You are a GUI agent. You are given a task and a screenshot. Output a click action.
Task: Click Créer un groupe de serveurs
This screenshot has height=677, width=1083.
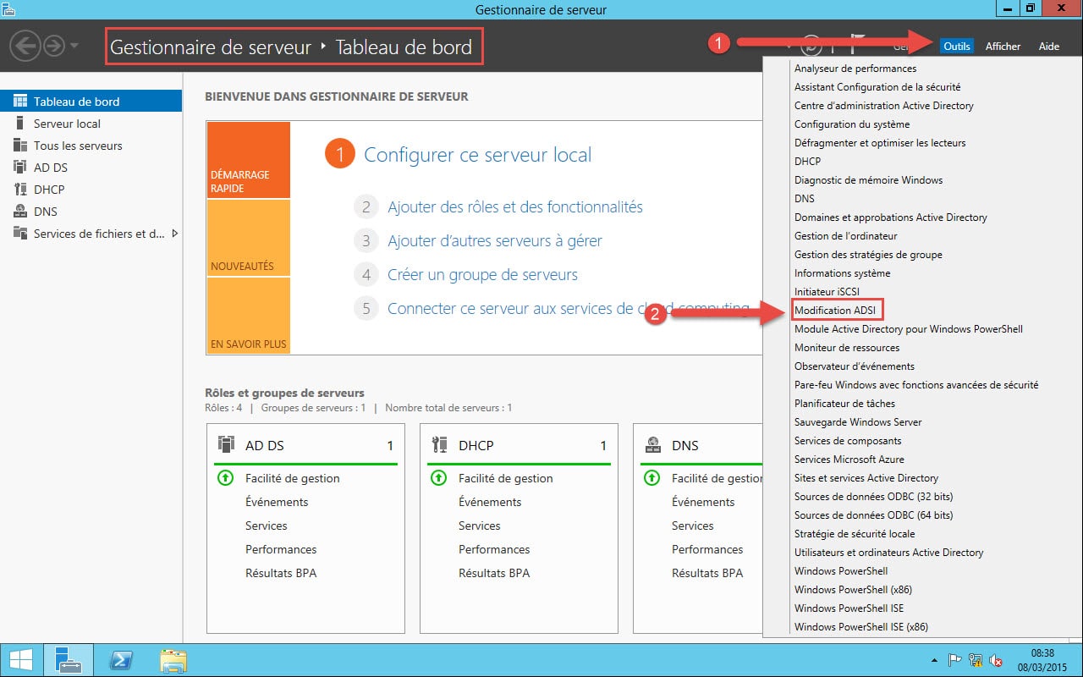click(482, 274)
